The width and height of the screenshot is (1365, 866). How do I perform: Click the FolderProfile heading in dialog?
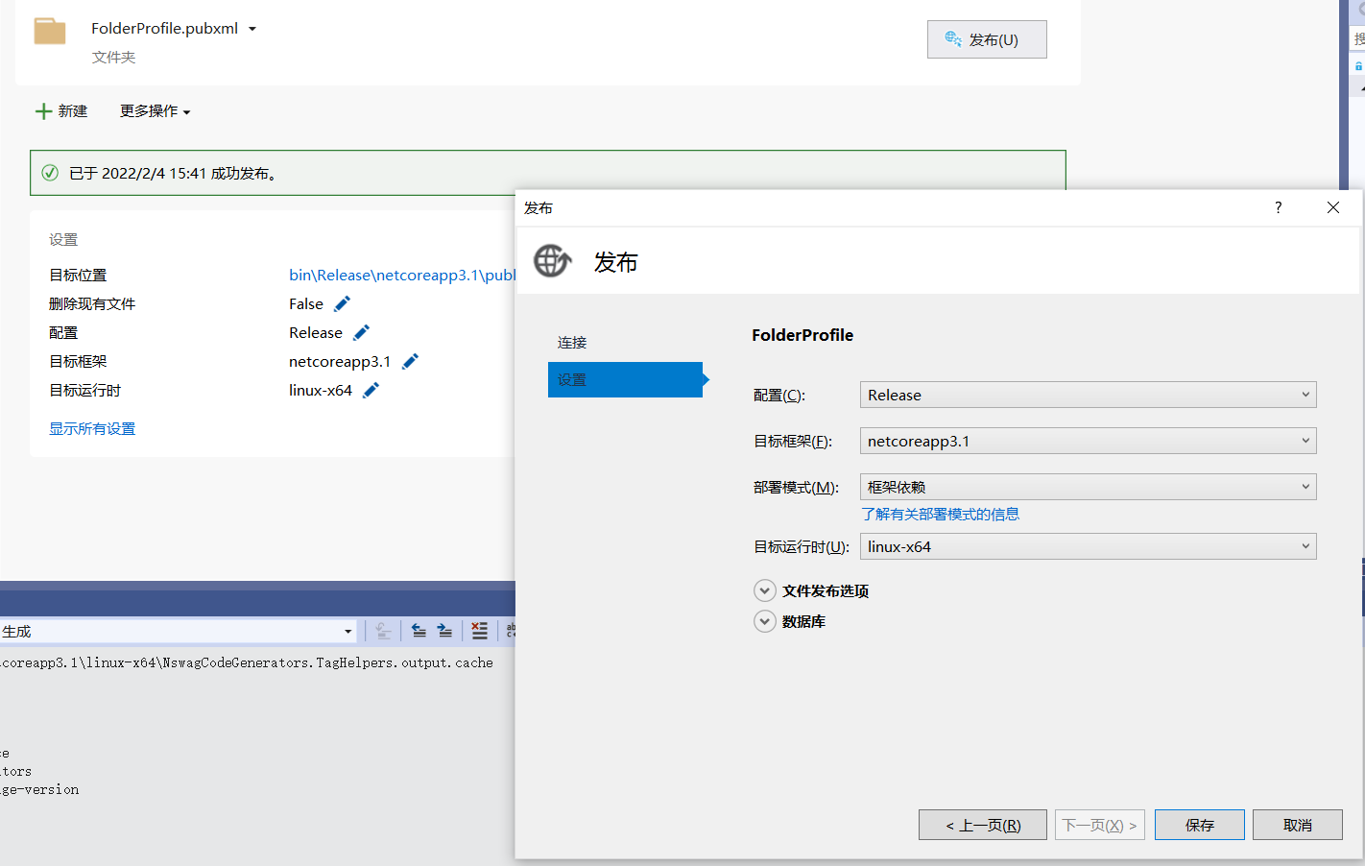click(x=802, y=335)
